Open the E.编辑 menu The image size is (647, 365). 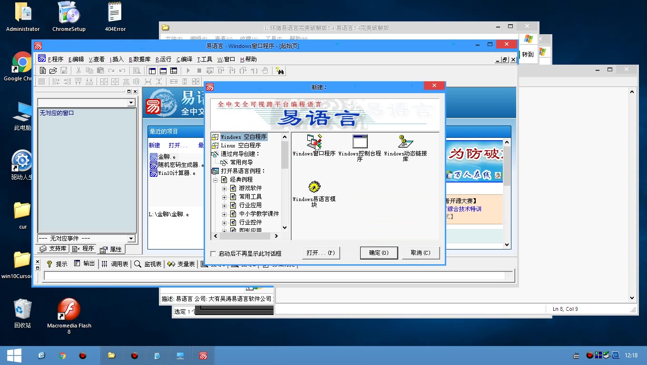[x=76, y=59]
